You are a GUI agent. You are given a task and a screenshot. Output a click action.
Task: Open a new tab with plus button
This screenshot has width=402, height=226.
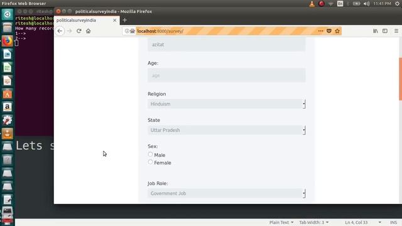click(125, 20)
